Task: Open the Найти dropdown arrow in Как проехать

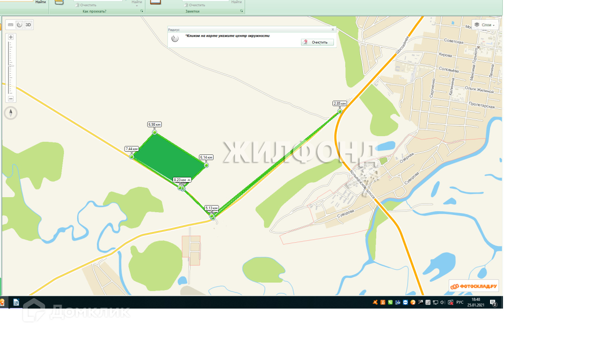Action: 136,6
